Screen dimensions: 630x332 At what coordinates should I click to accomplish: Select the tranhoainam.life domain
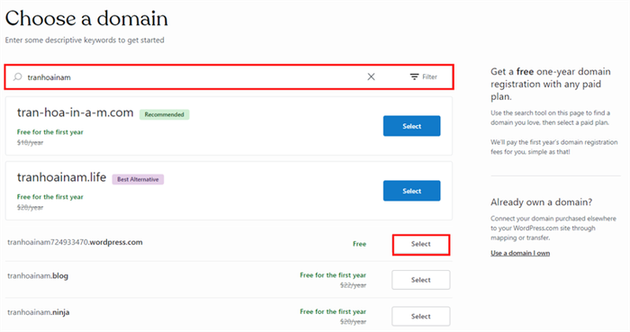(411, 191)
